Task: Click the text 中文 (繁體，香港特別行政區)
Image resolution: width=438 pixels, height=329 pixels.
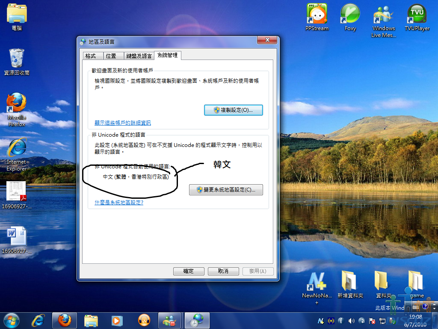Action: pos(136,177)
